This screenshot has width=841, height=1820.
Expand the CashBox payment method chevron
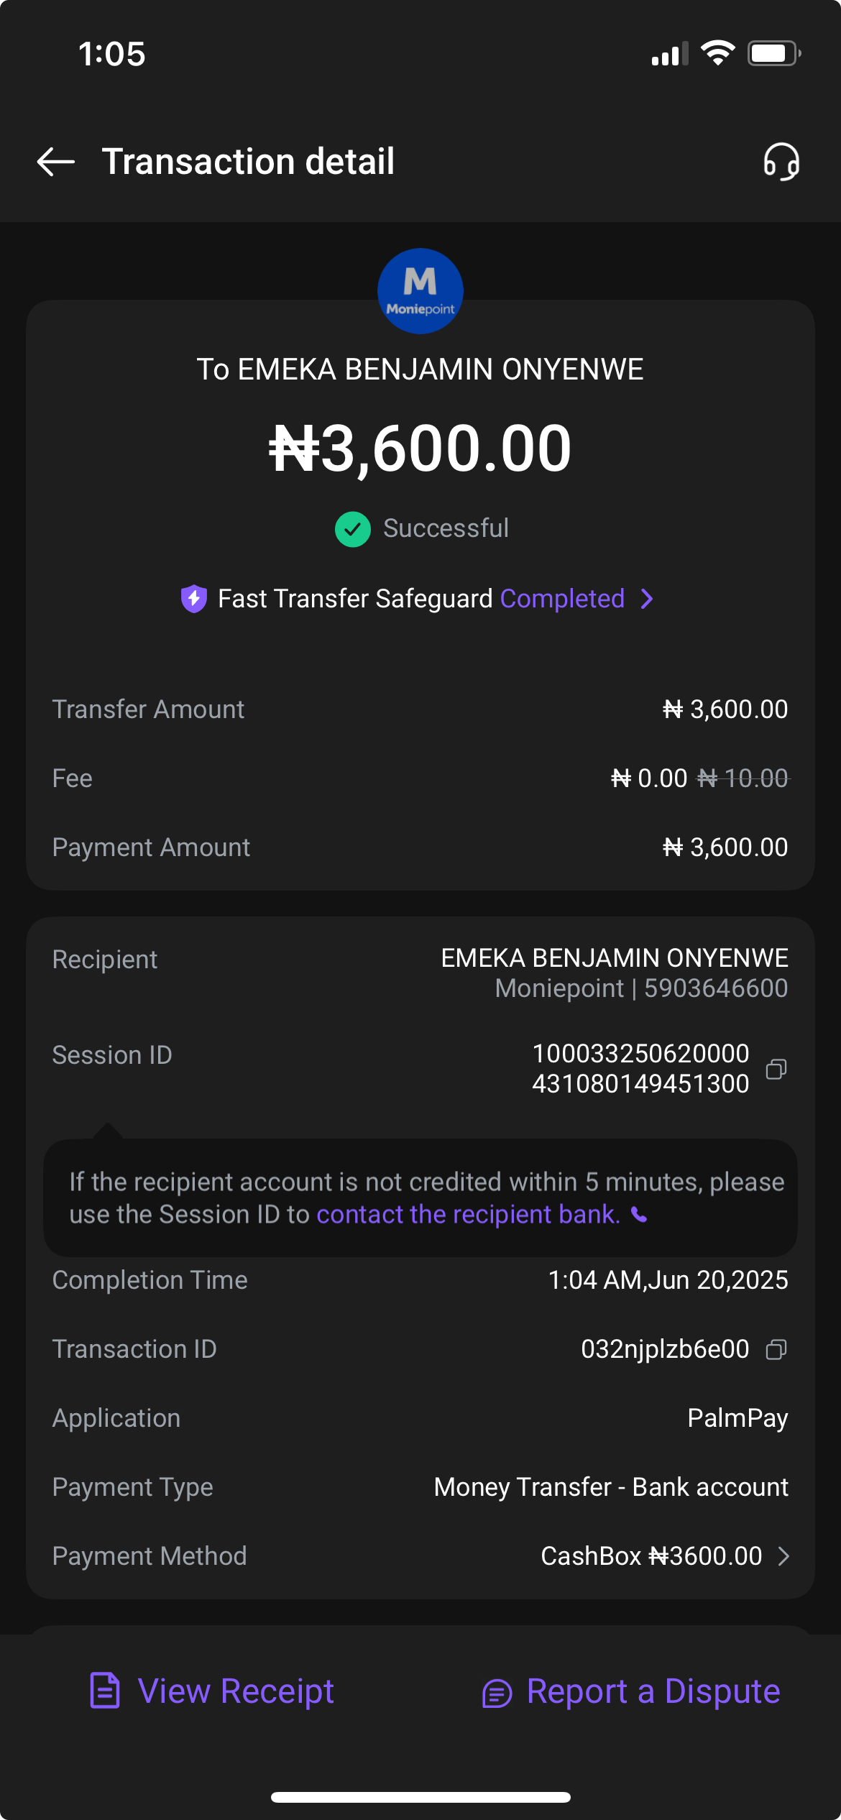coord(784,1556)
